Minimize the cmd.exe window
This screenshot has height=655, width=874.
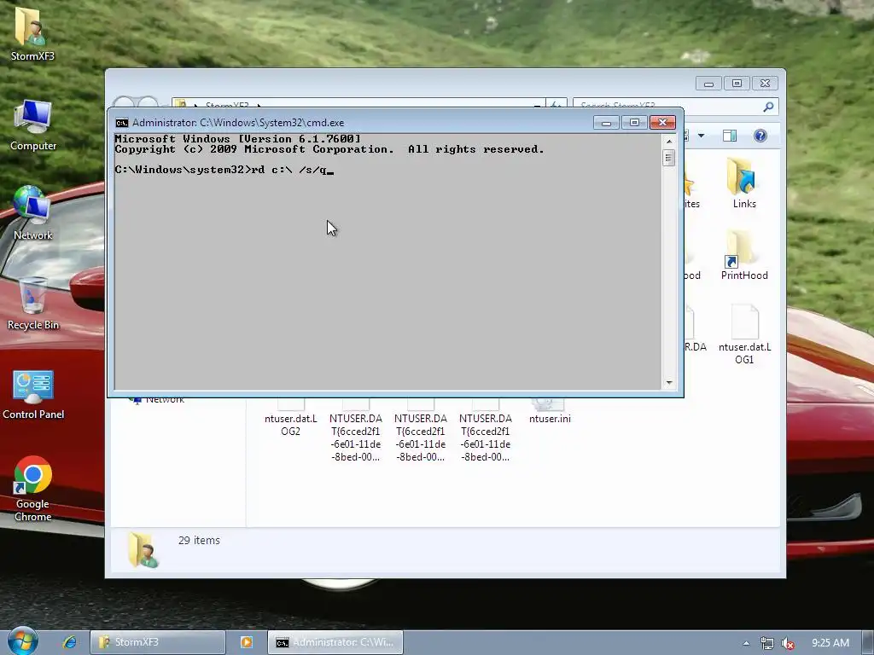(607, 123)
